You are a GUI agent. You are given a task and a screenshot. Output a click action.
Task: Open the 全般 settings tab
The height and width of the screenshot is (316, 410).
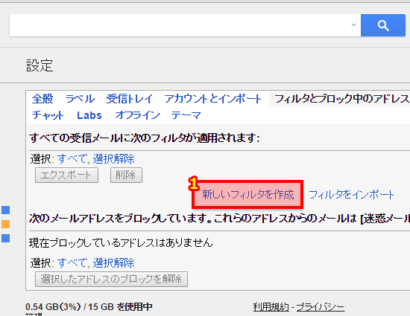click(42, 99)
